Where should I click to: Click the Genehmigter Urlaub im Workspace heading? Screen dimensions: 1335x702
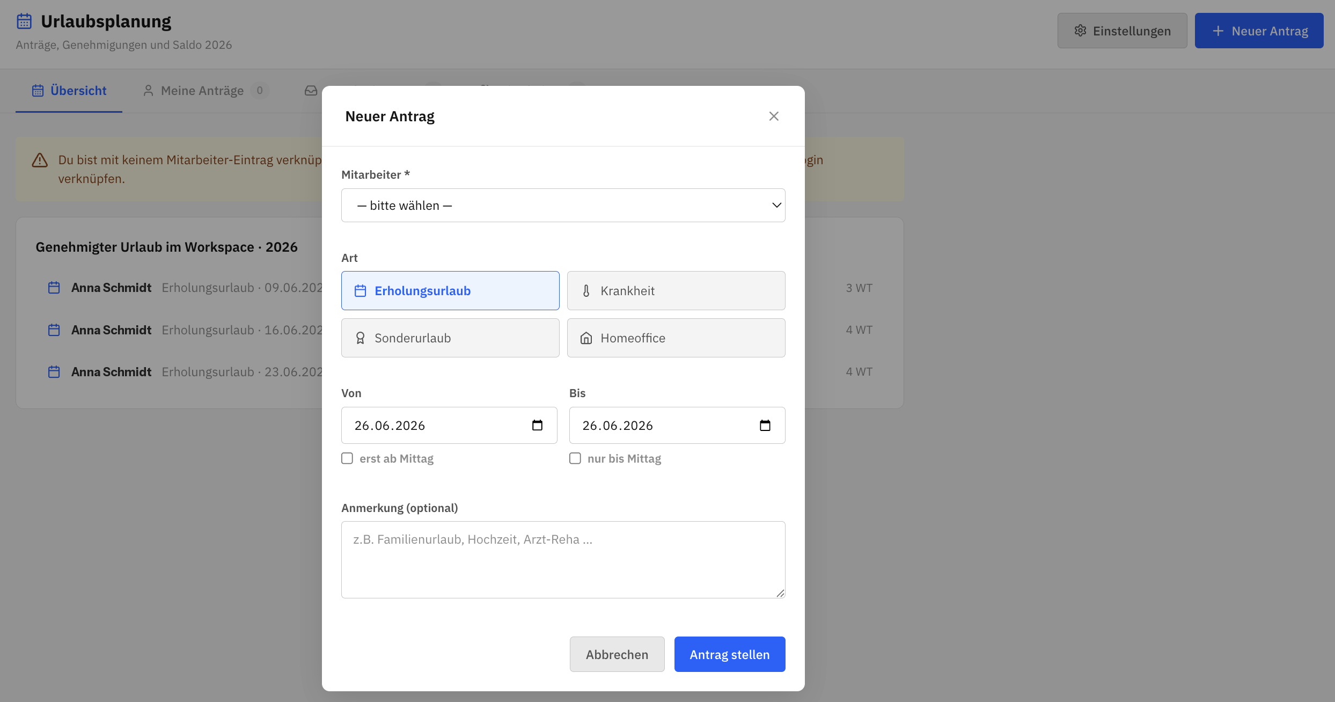click(166, 247)
